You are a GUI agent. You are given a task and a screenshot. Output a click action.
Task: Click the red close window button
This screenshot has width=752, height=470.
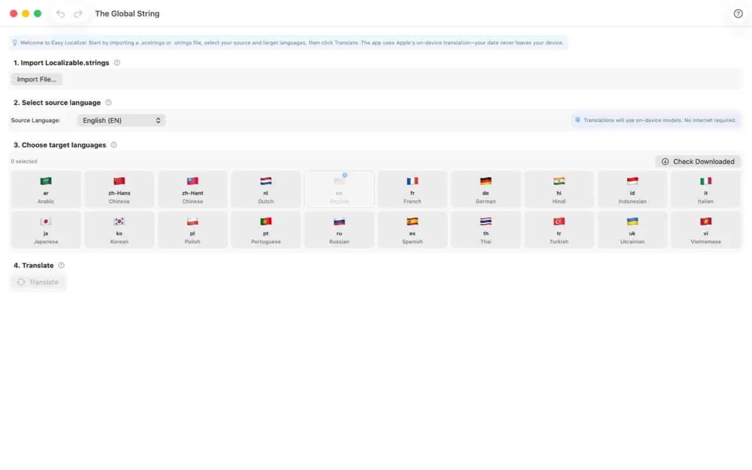click(13, 13)
